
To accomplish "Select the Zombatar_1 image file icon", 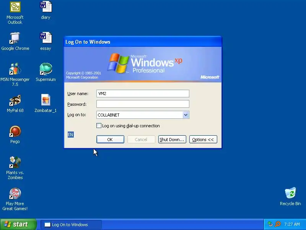I will pyautogui.click(x=46, y=100).
